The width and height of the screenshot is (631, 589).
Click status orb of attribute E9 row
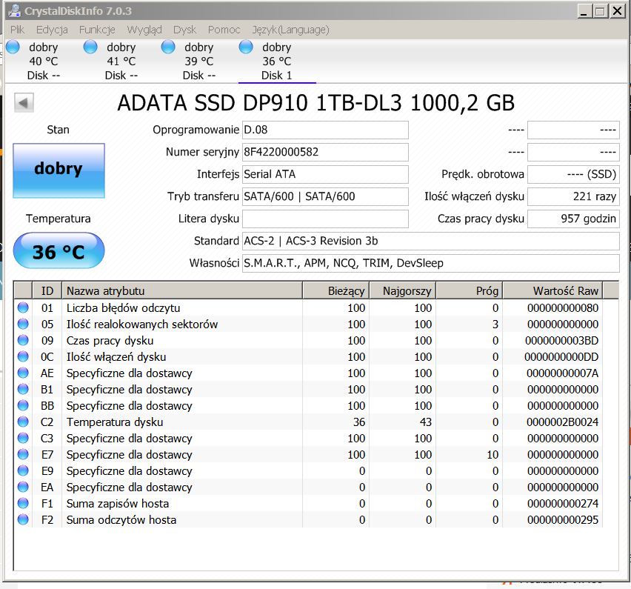coord(23,470)
